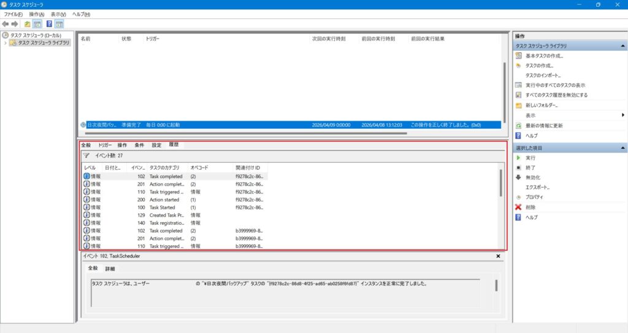The height and width of the screenshot is (333, 628).
Task: Delete the task using the red X 削除
Action: click(x=530, y=208)
